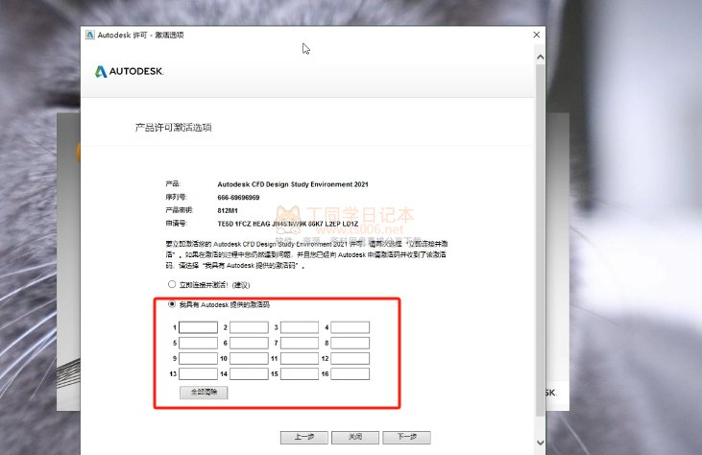Click activation code field 2
Screen dimensions: 702x455
(x=249, y=327)
